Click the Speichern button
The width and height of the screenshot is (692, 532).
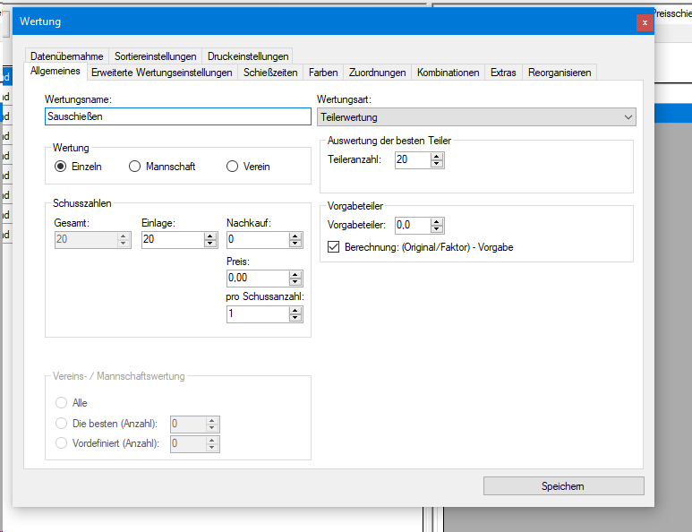pos(563,485)
